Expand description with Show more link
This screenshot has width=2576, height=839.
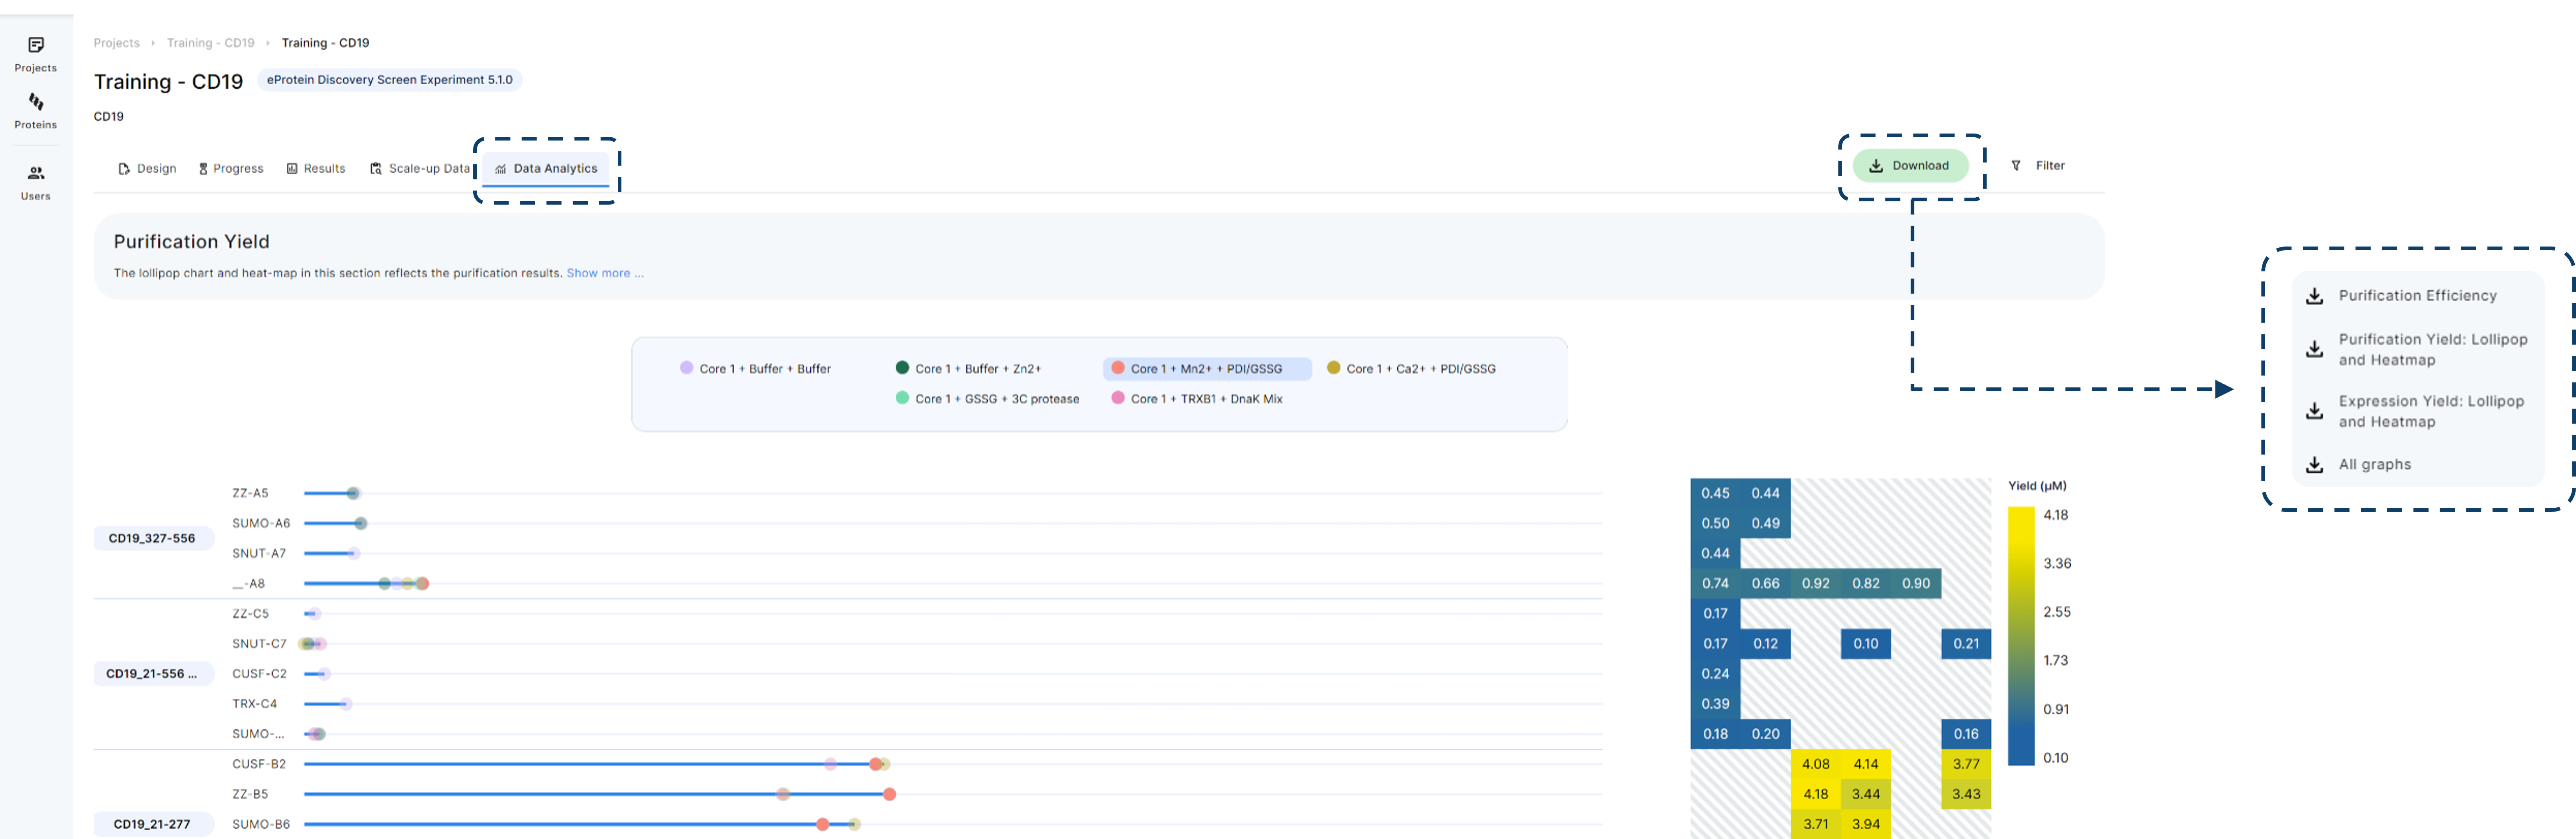[605, 273]
